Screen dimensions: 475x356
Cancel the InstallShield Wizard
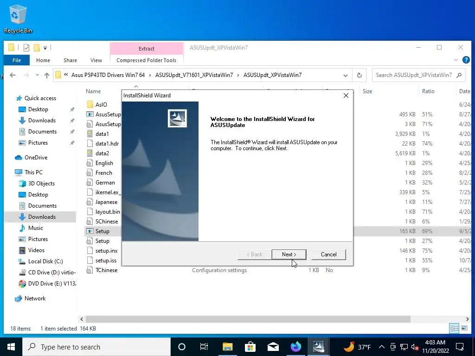(329, 254)
